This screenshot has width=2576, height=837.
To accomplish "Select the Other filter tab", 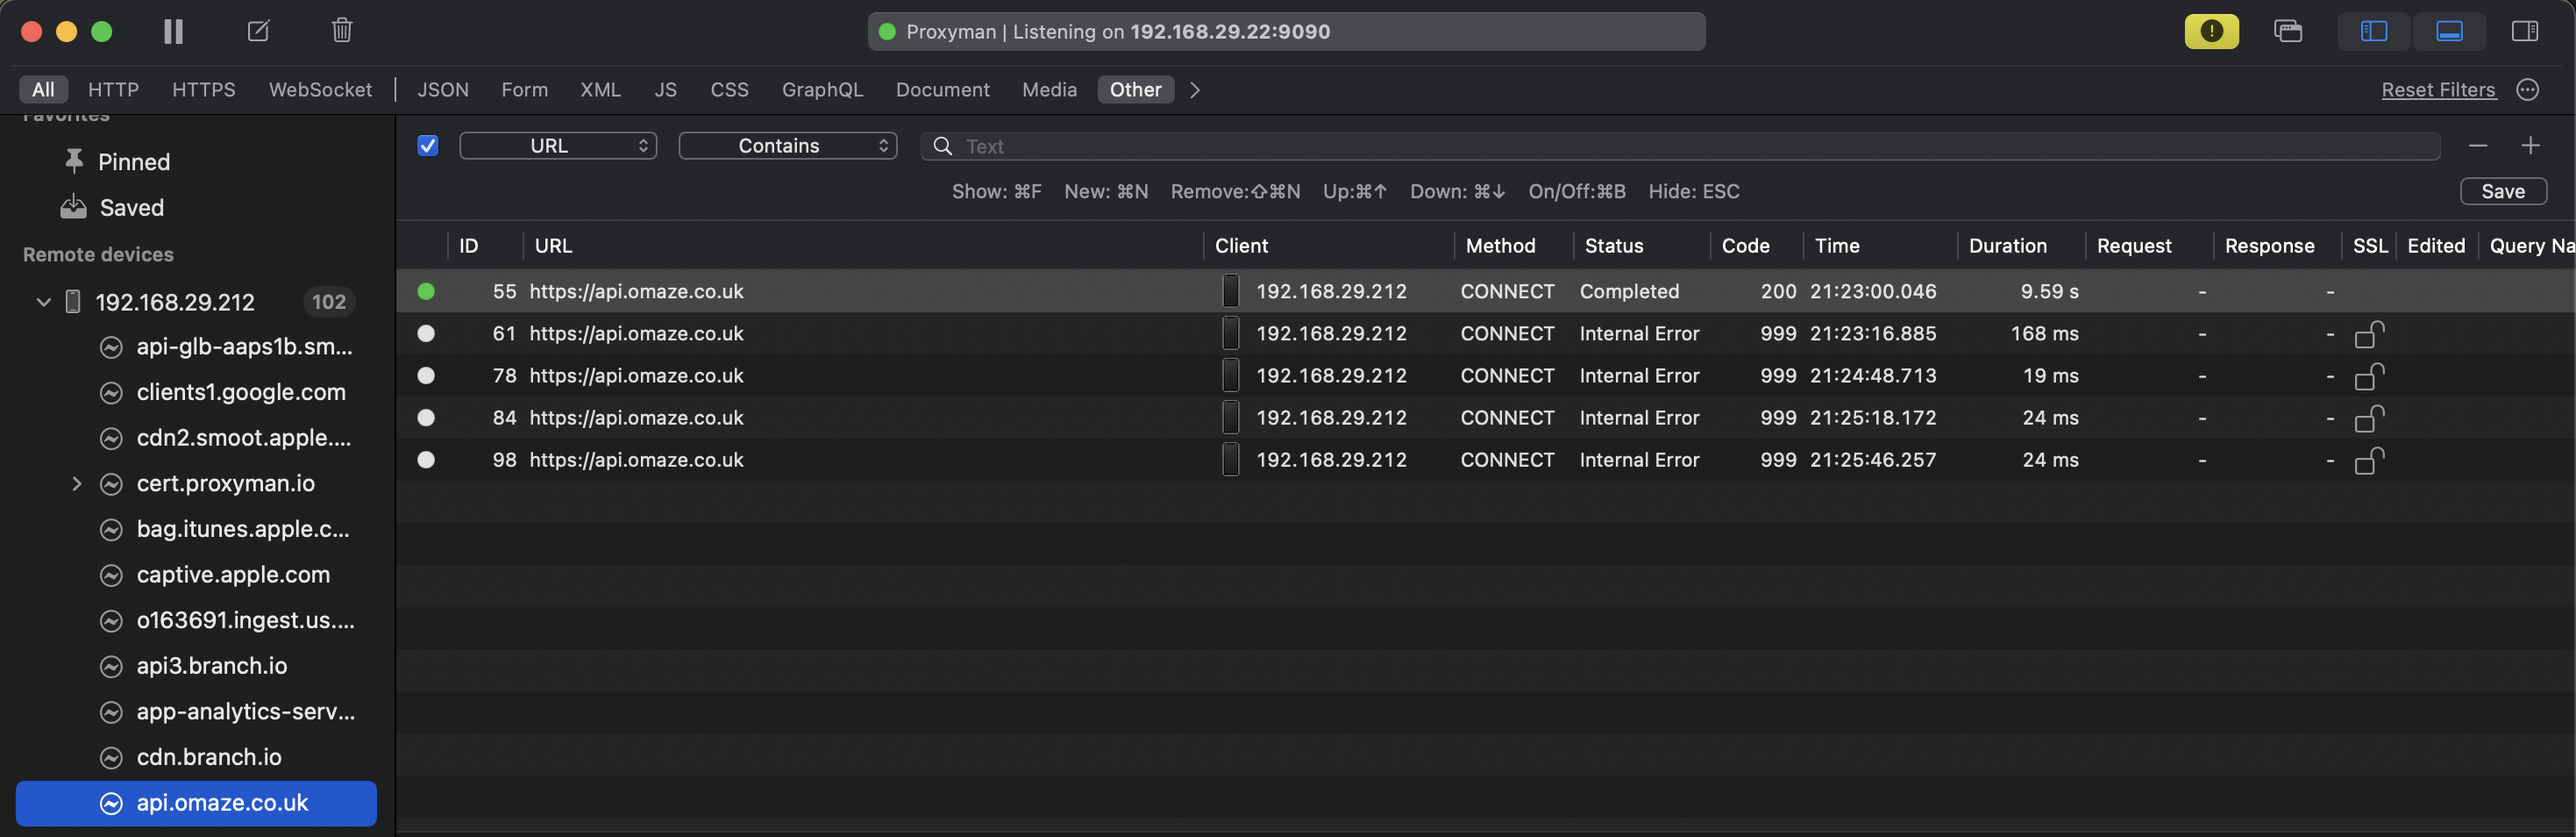I will pyautogui.click(x=1135, y=90).
